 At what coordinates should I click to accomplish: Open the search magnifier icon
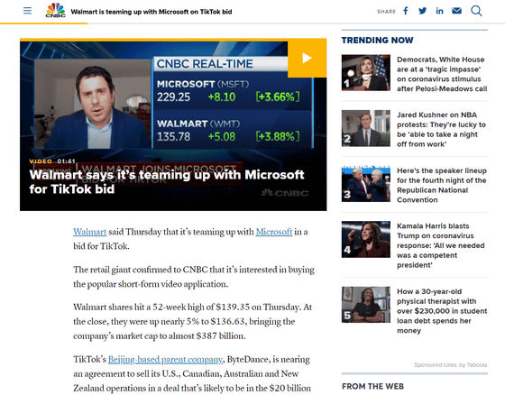pyautogui.click(x=476, y=11)
